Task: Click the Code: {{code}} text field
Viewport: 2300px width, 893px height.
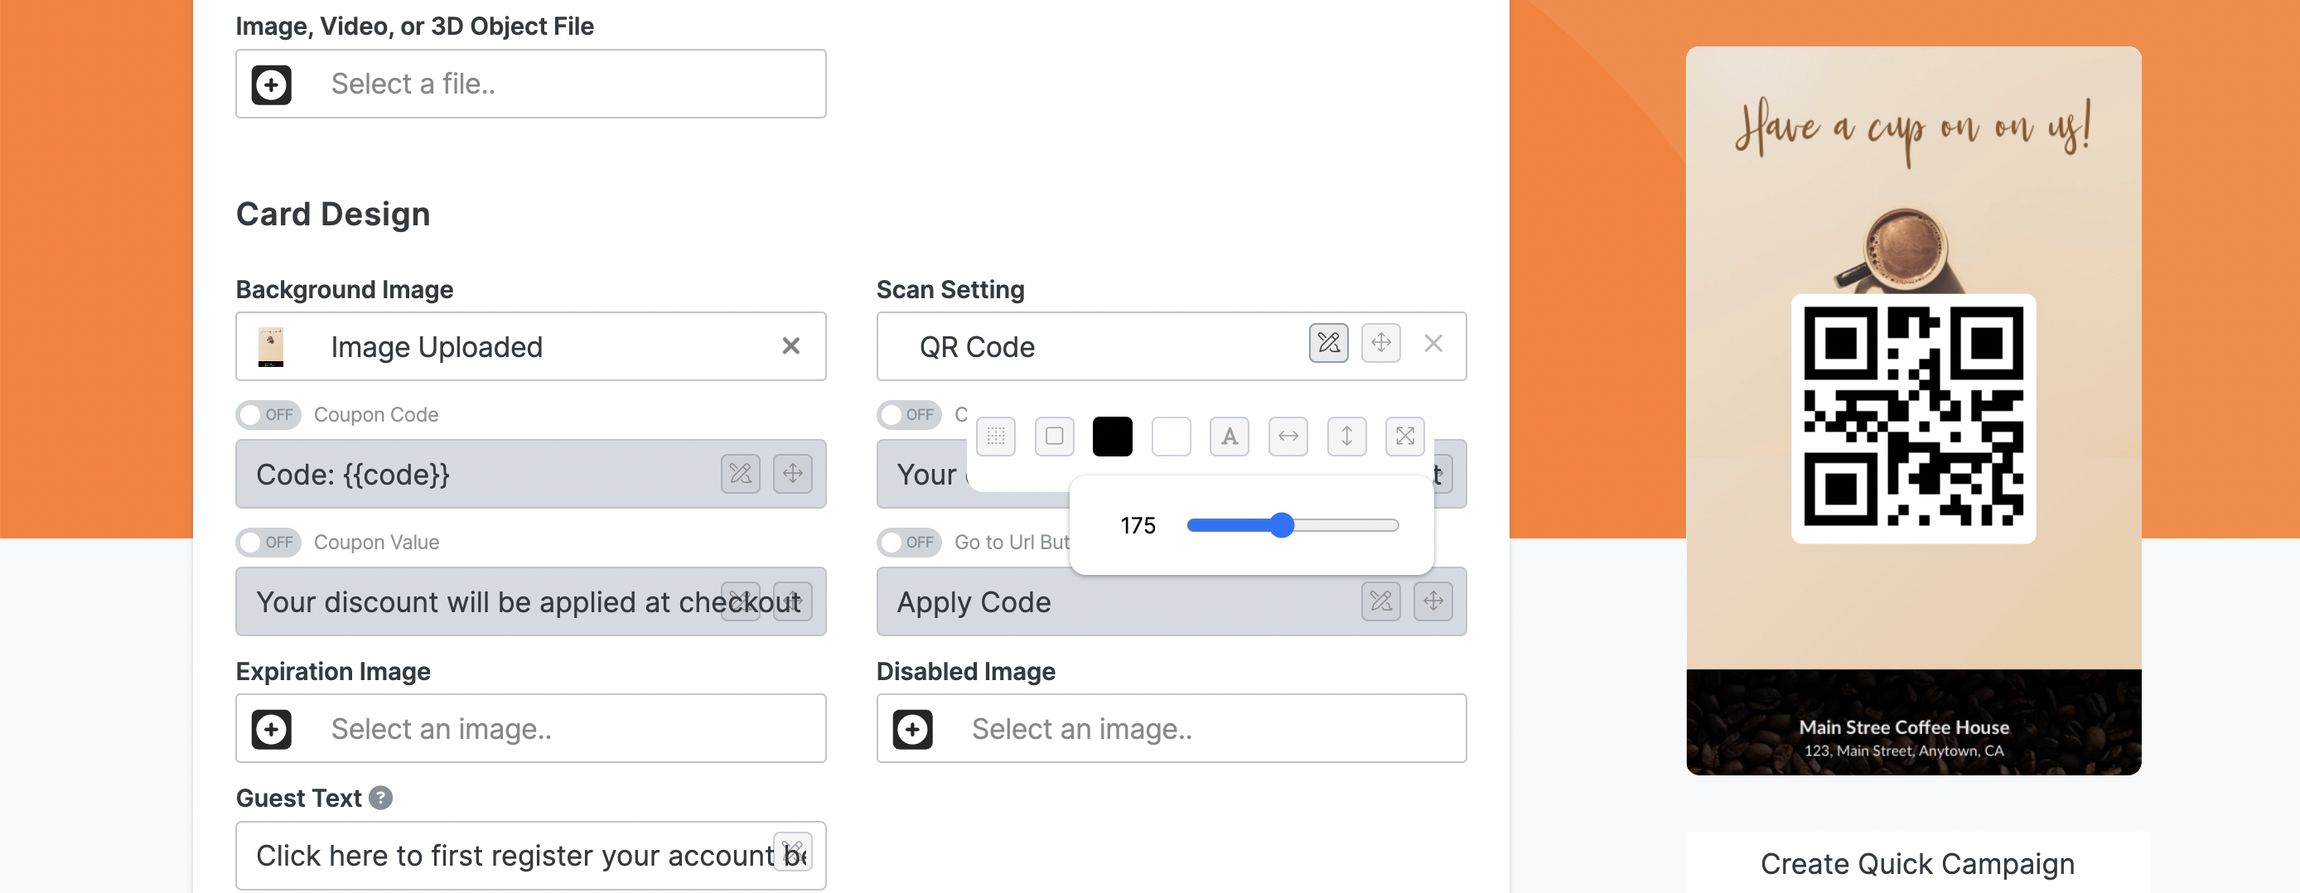Action: 530,474
